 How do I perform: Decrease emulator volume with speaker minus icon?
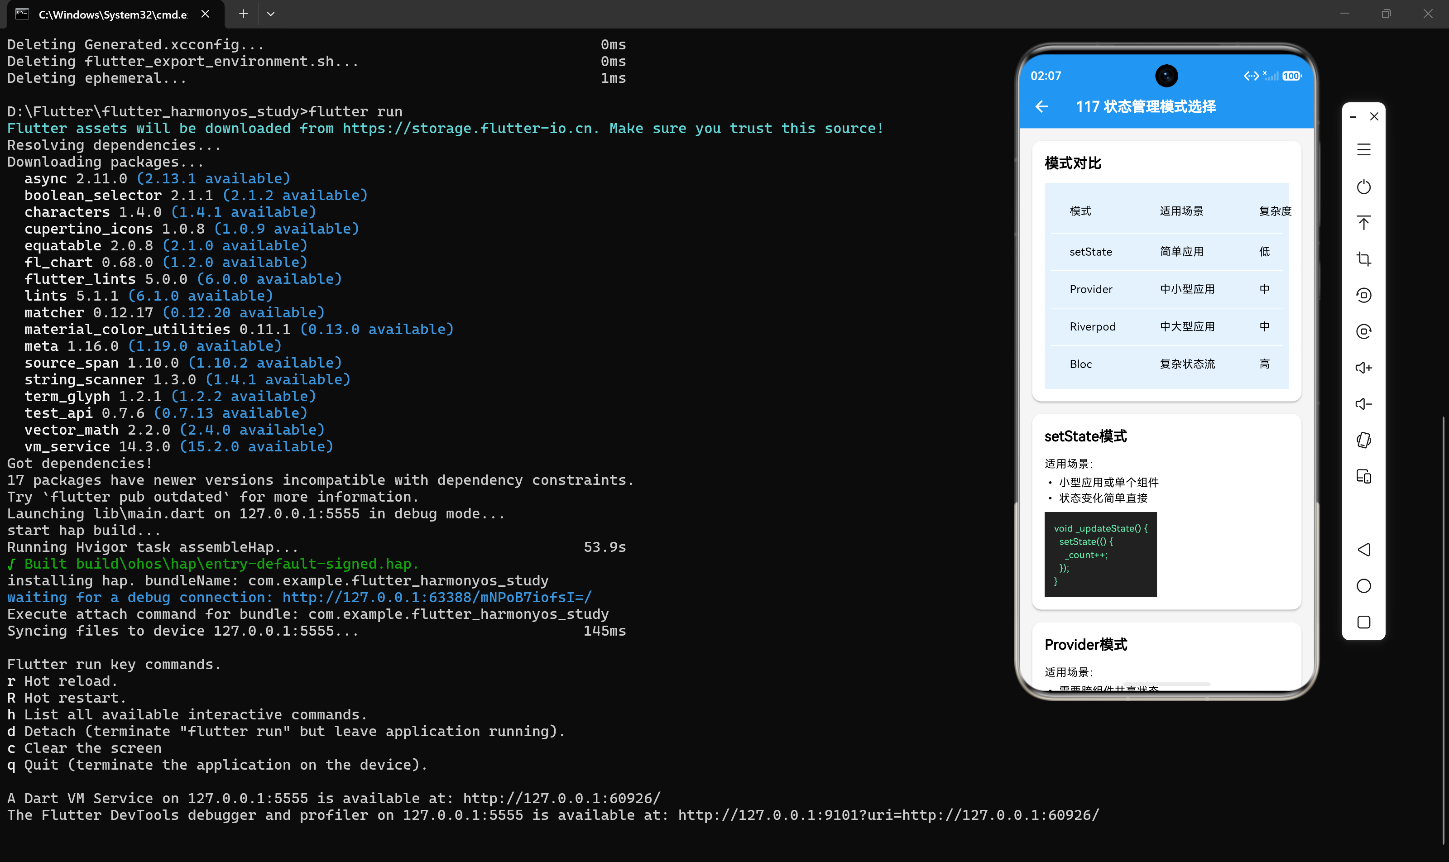1363,404
